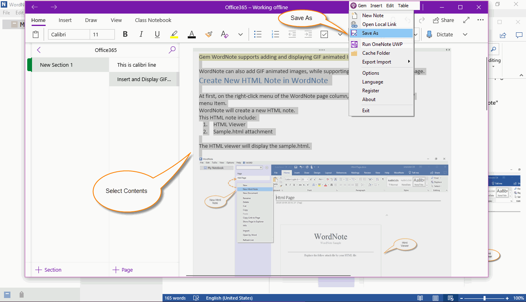This screenshot has width=526, height=302.
Task: Toggle the To Do checkbox tag
Action: [324, 34]
